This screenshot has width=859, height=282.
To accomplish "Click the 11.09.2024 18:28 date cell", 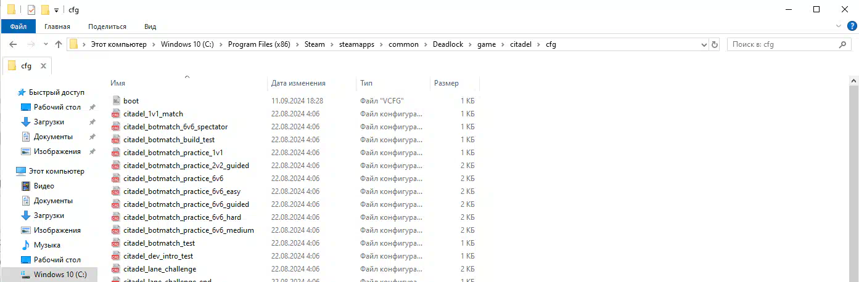I will (x=297, y=101).
